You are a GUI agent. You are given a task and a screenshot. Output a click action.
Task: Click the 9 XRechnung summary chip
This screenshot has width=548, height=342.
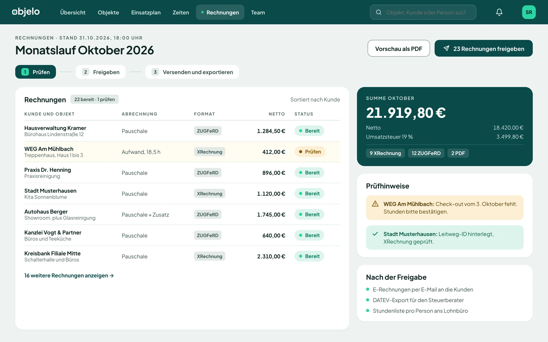click(385, 153)
